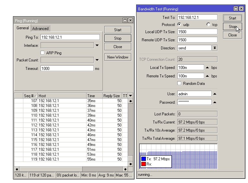Image resolution: width=248 pixels, height=183 pixels.
Task: Close Bandwidth Test window with X icon
Action: click(x=241, y=9)
